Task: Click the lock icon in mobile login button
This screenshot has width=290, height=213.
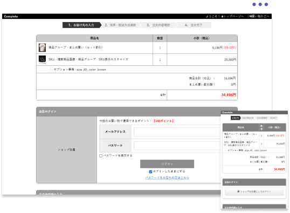Action: click(238, 191)
